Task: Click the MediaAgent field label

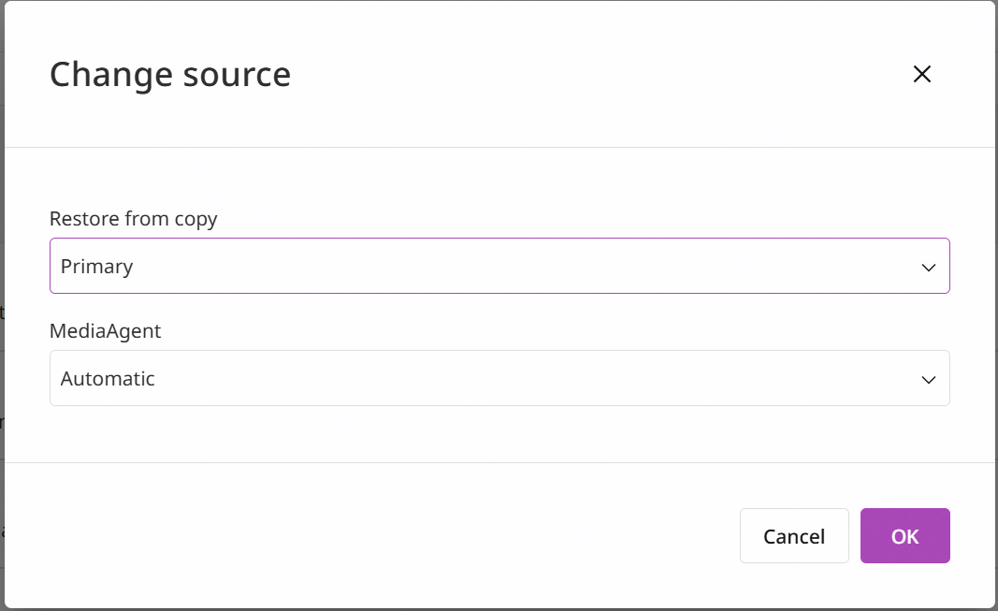Action: [x=105, y=331]
